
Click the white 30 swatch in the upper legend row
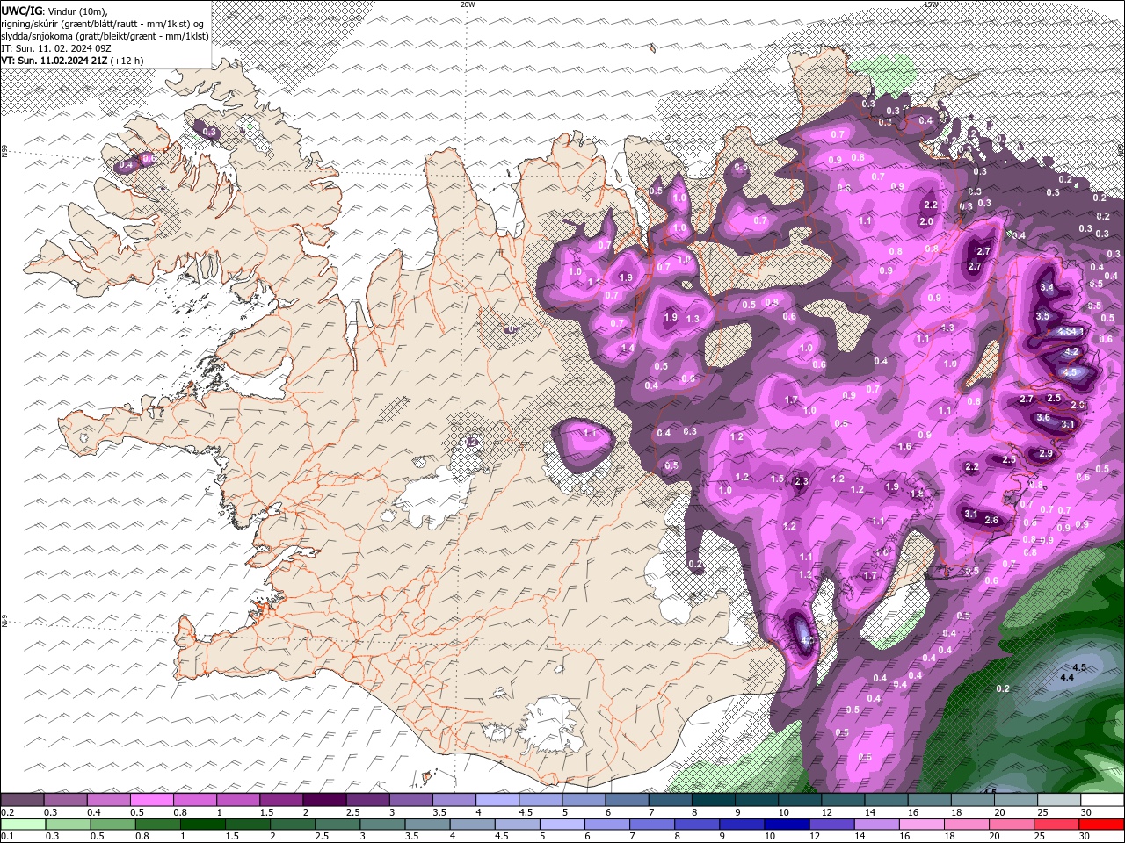tap(1102, 800)
